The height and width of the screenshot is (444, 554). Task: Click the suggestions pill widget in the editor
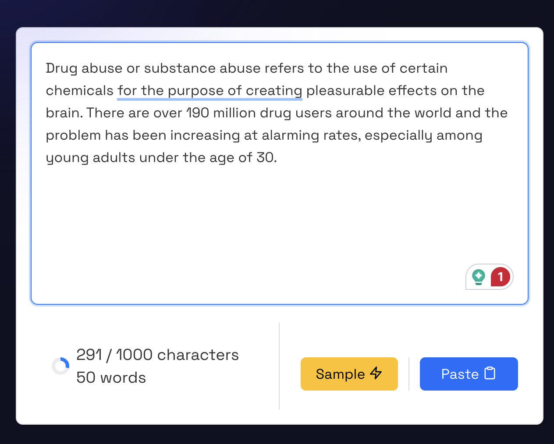489,277
